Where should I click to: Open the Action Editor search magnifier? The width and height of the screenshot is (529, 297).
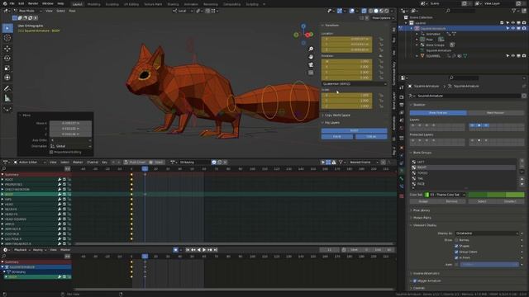(3, 168)
